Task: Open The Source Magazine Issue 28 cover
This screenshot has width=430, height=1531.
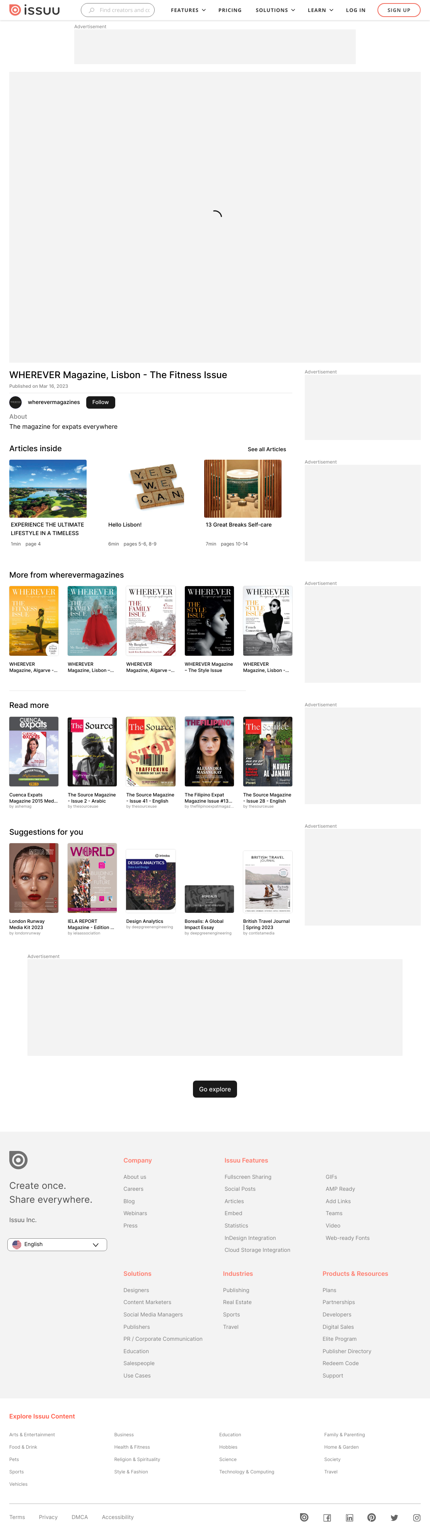Action: (x=268, y=751)
